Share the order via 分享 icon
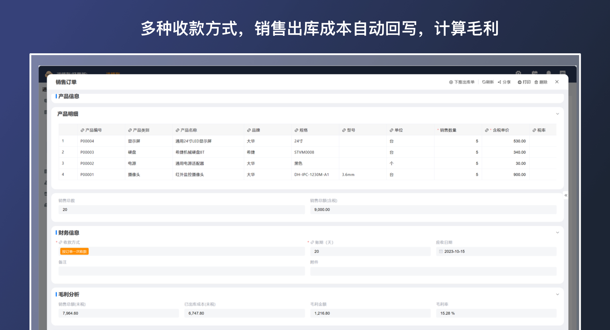The image size is (610, 330). click(x=499, y=82)
